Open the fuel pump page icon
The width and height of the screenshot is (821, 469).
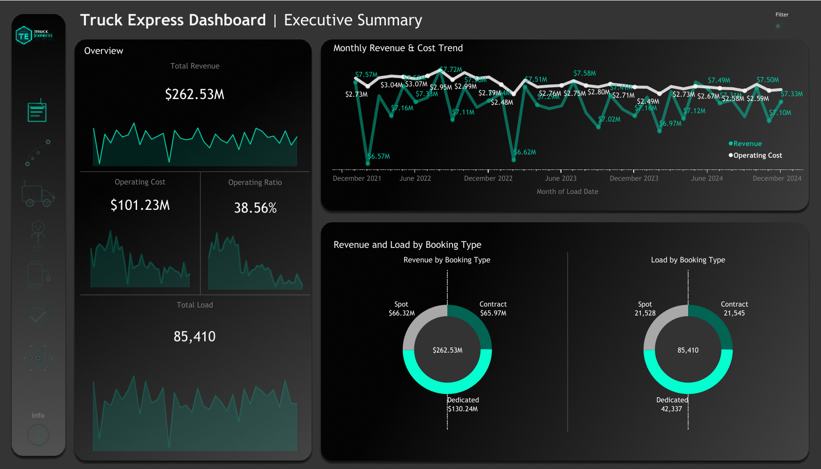coord(38,275)
